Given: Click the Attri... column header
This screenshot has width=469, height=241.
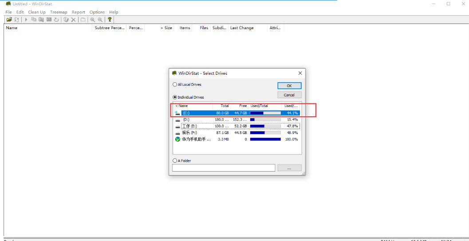Looking at the screenshot, I should 276,28.
